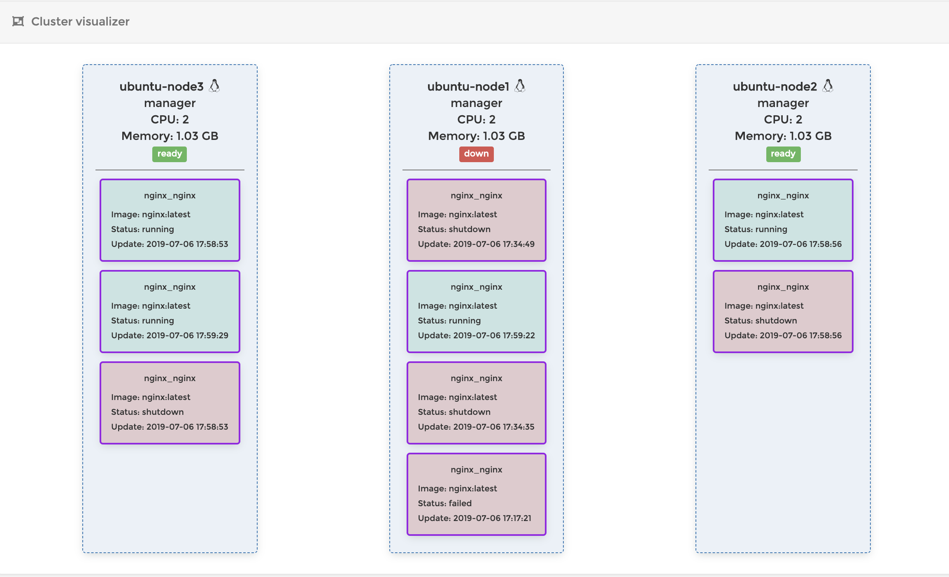
Task: Click the green ready badge under ubuntu-node2
Action: click(x=783, y=154)
